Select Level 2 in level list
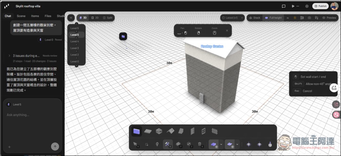341x156 pixels. point(75,55)
